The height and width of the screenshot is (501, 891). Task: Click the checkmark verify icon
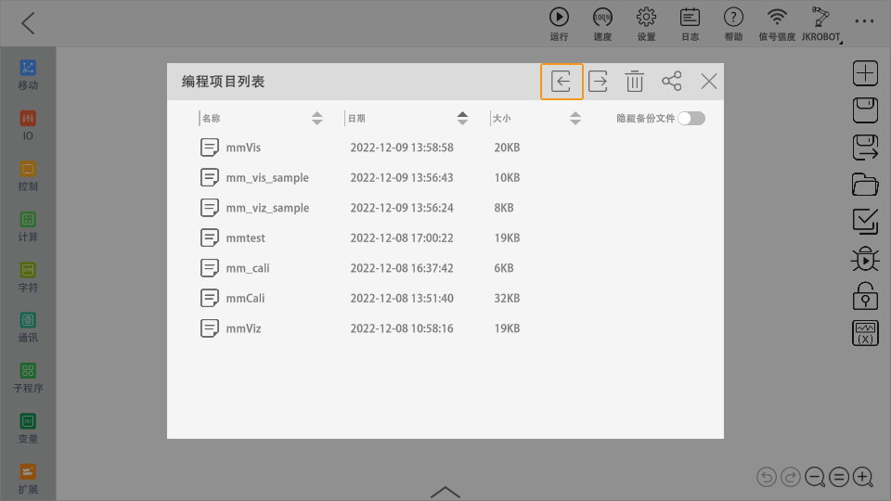click(865, 222)
